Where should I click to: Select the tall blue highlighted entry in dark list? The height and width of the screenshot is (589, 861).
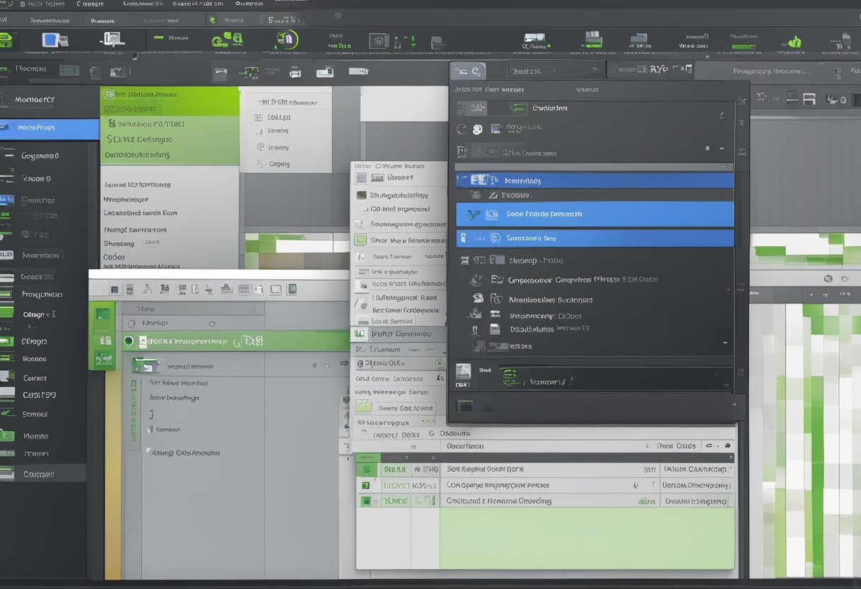tap(595, 214)
